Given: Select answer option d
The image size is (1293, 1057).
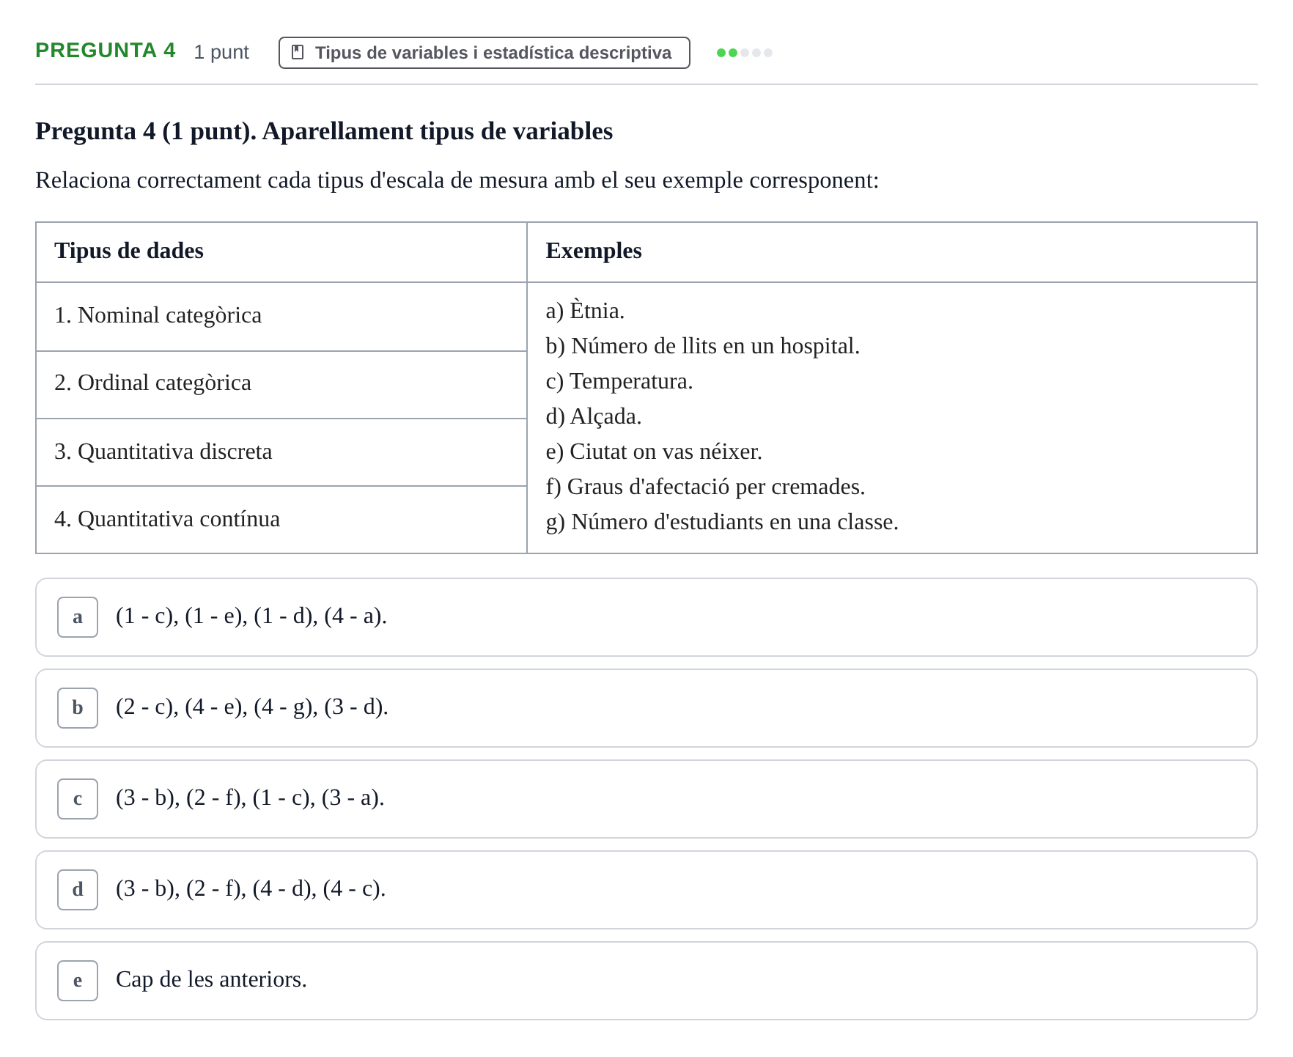Looking at the screenshot, I should tap(646, 889).
